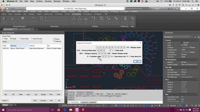Open the Devices menu in Mac menu bar

(48, 1)
